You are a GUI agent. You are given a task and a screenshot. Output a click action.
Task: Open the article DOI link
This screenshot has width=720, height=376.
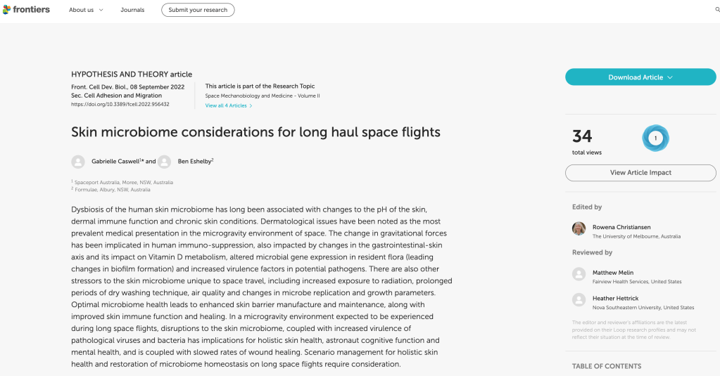[x=120, y=105]
